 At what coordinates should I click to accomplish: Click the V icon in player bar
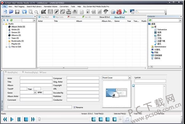click(x=115, y=119)
